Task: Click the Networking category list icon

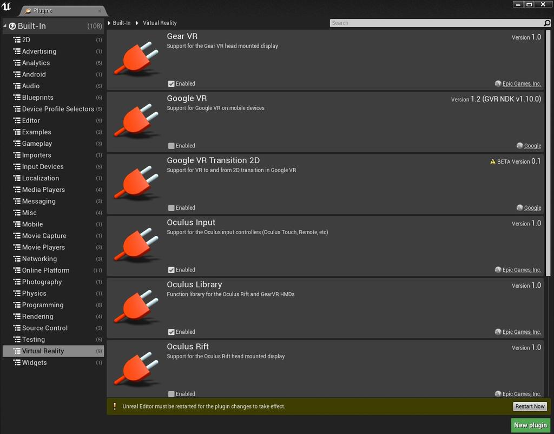Action: [17, 259]
